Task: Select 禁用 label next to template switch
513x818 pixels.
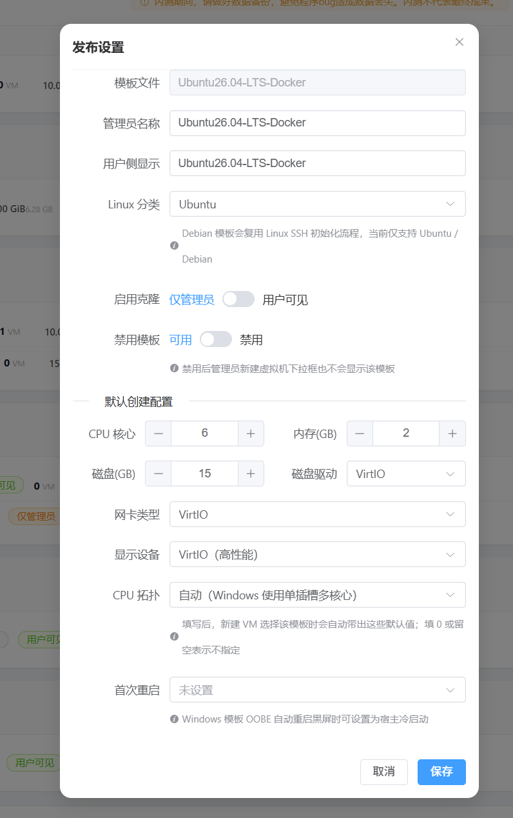Action: 251,340
